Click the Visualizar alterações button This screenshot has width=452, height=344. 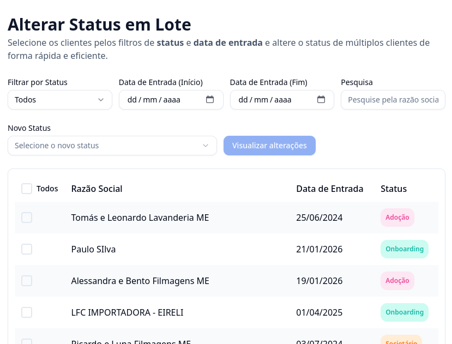coord(269,146)
